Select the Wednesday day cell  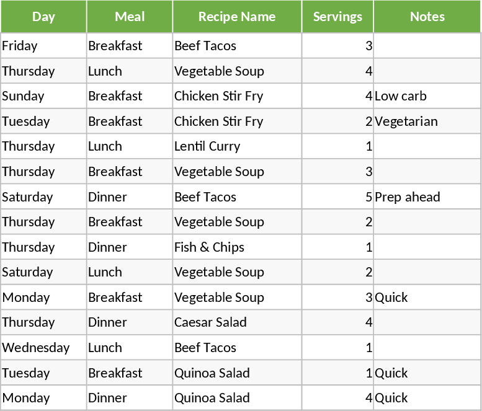click(43, 348)
